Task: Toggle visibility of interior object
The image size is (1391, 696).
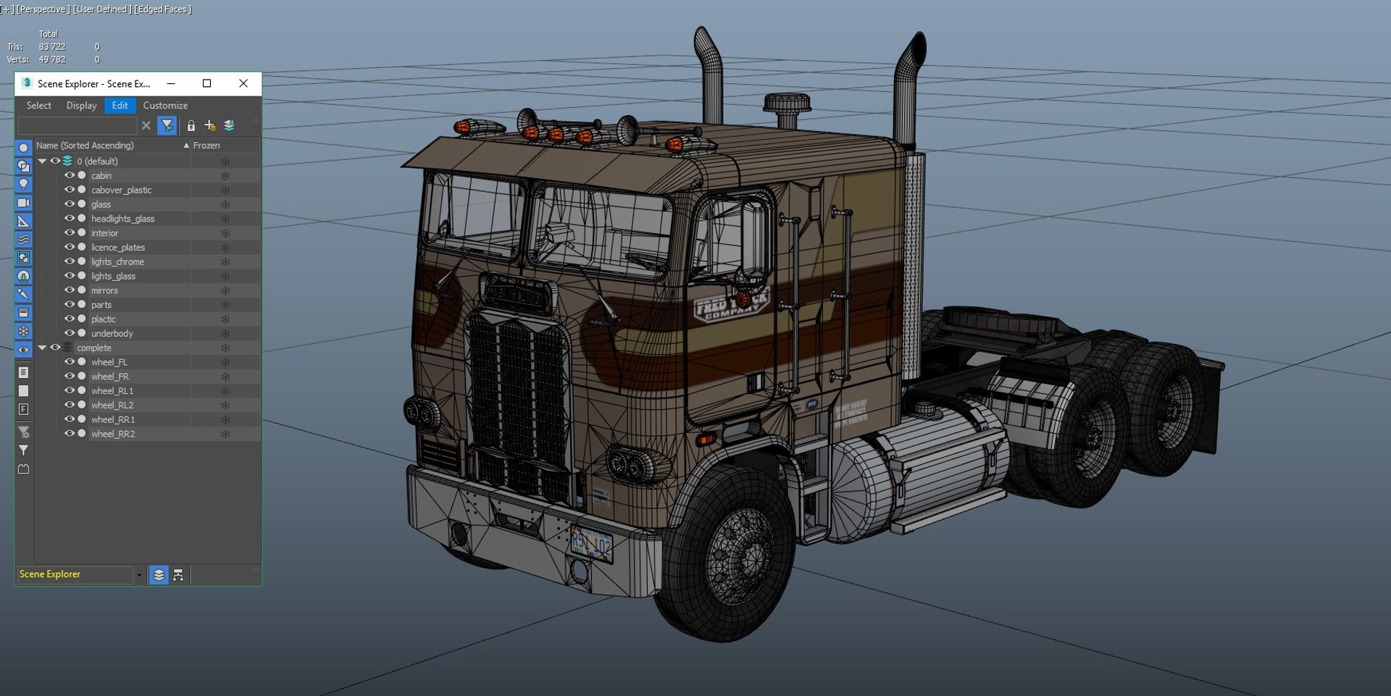Action: [70, 232]
